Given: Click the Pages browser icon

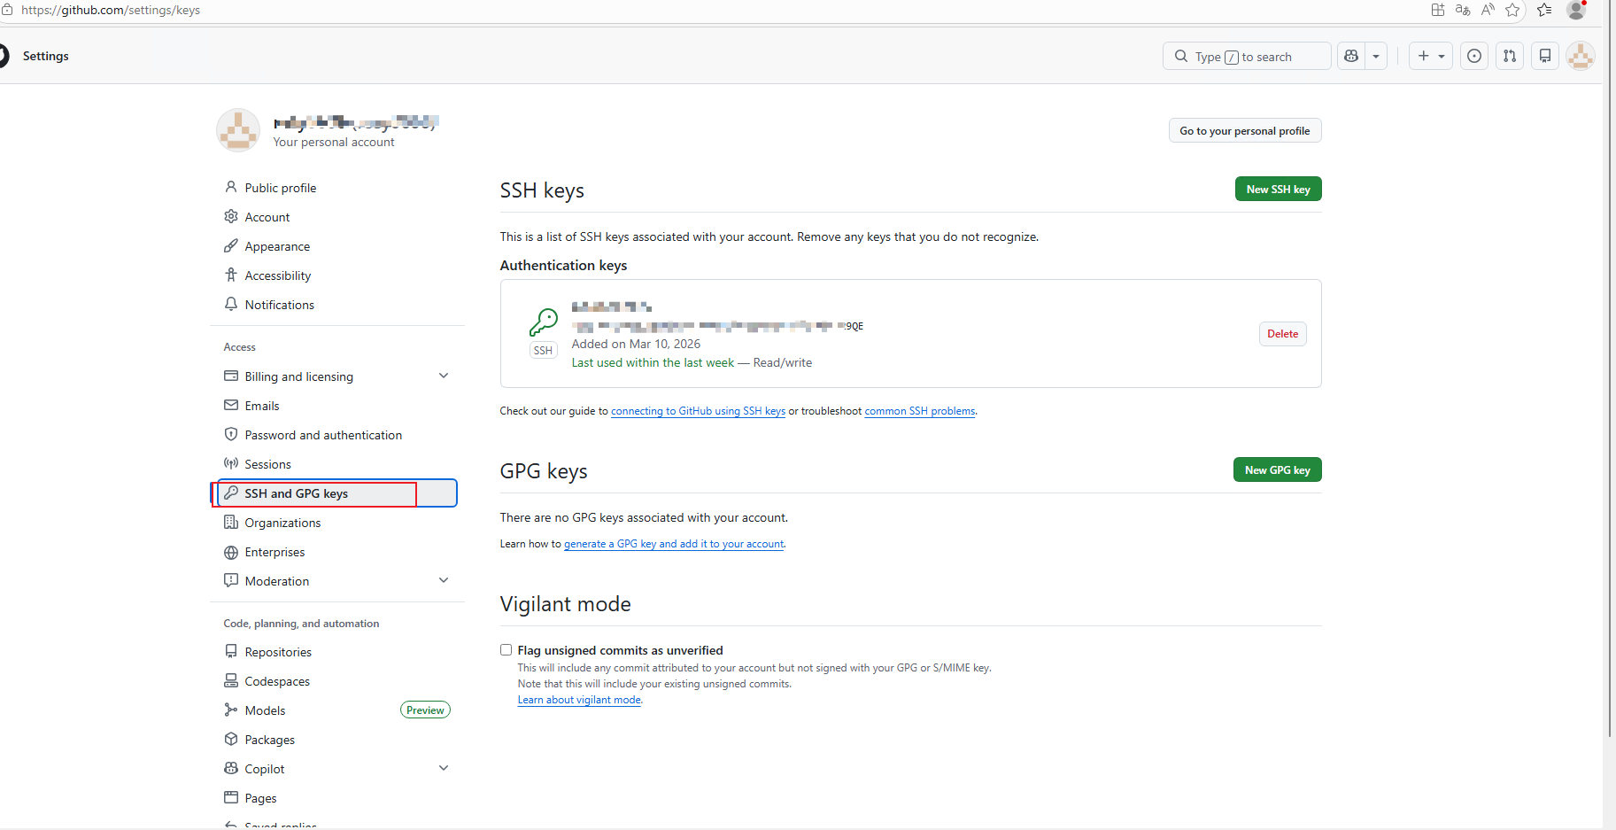Looking at the screenshot, I should pos(231,797).
